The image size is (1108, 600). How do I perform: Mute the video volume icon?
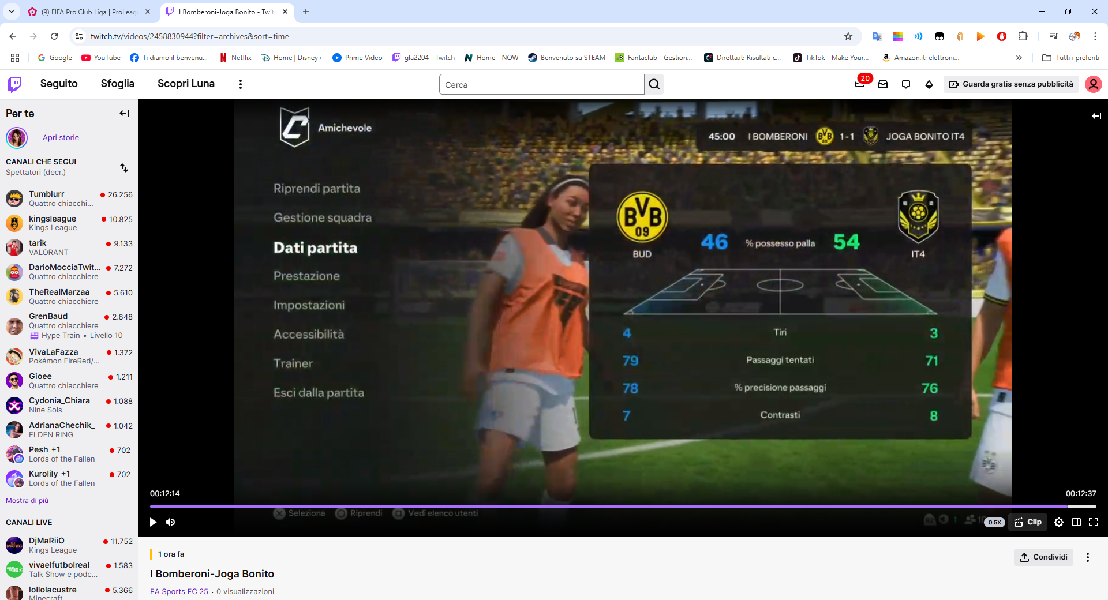[170, 522]
